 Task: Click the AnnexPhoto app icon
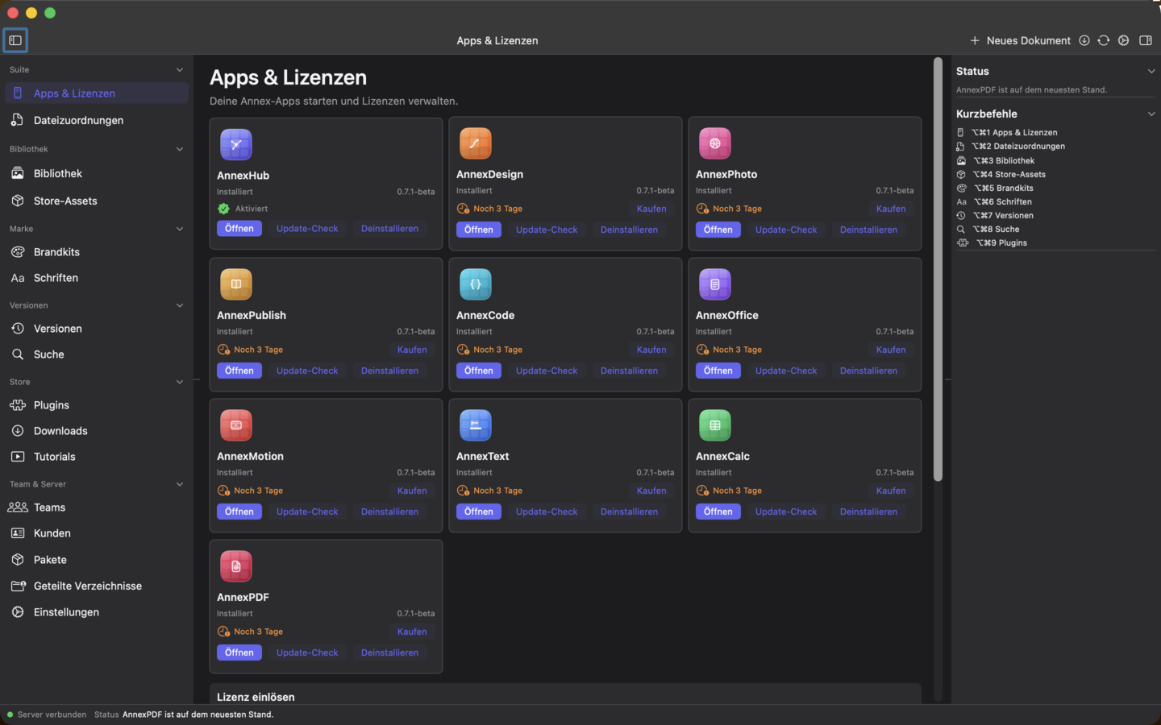click(x=715, y=143)
